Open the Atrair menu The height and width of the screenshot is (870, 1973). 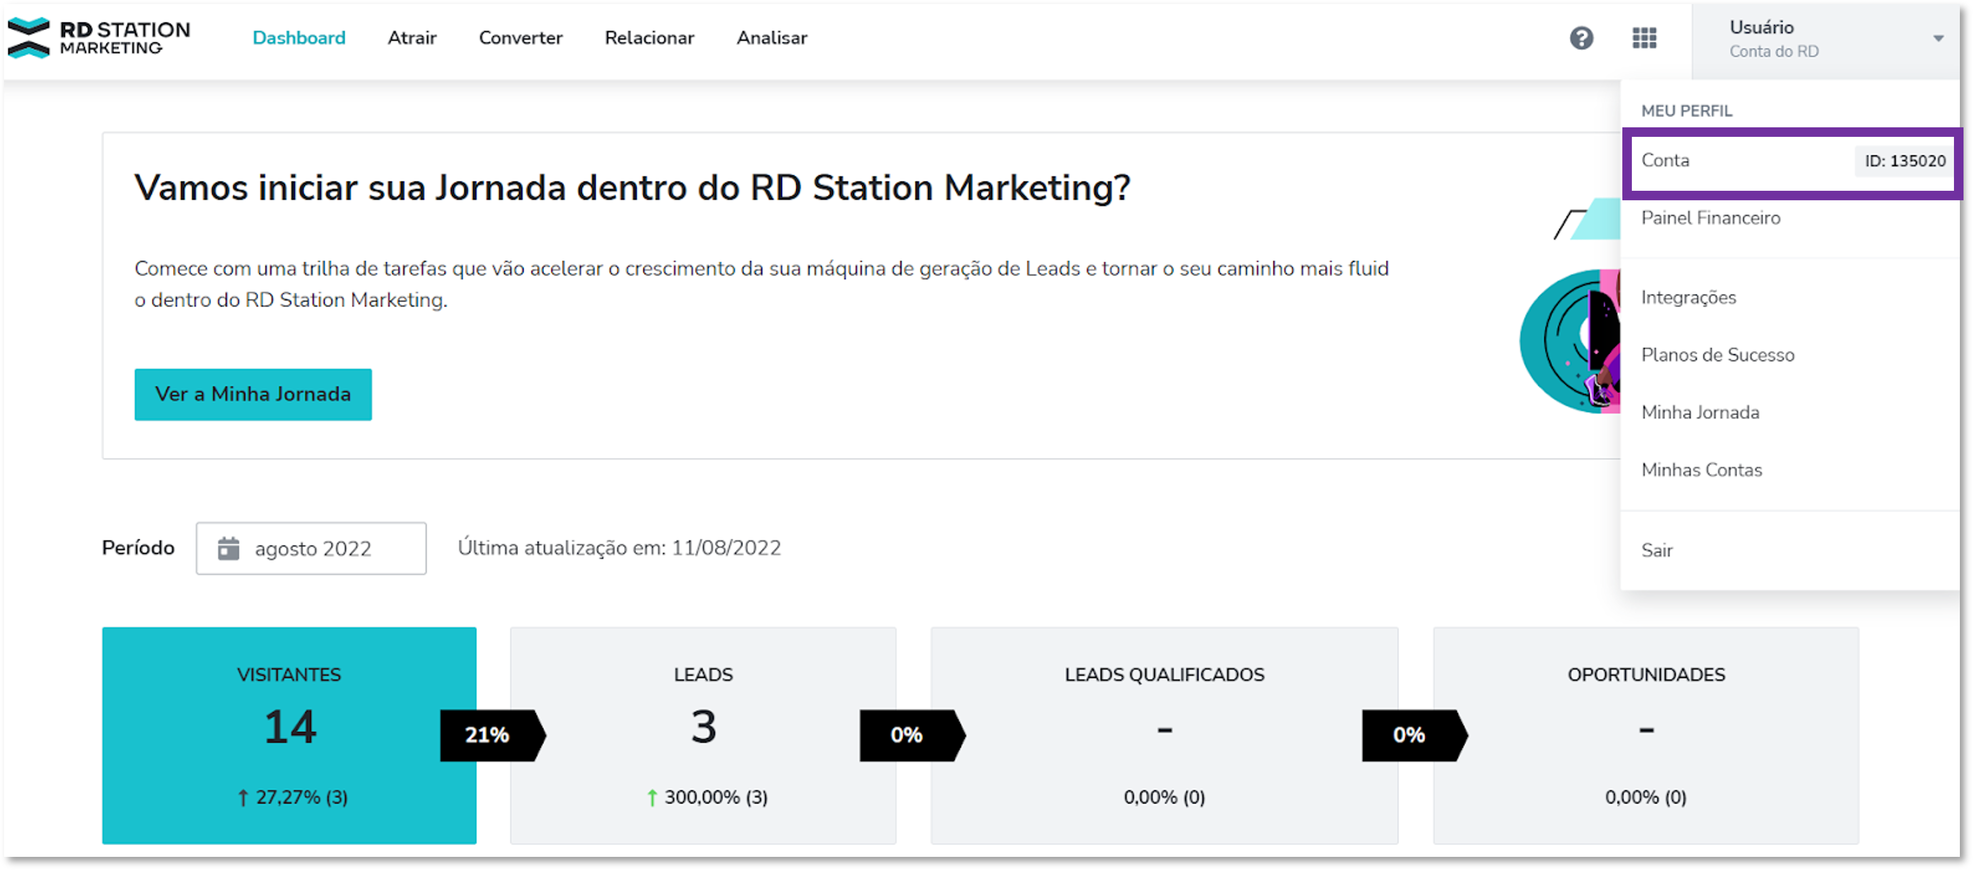[x=411, y=38]
